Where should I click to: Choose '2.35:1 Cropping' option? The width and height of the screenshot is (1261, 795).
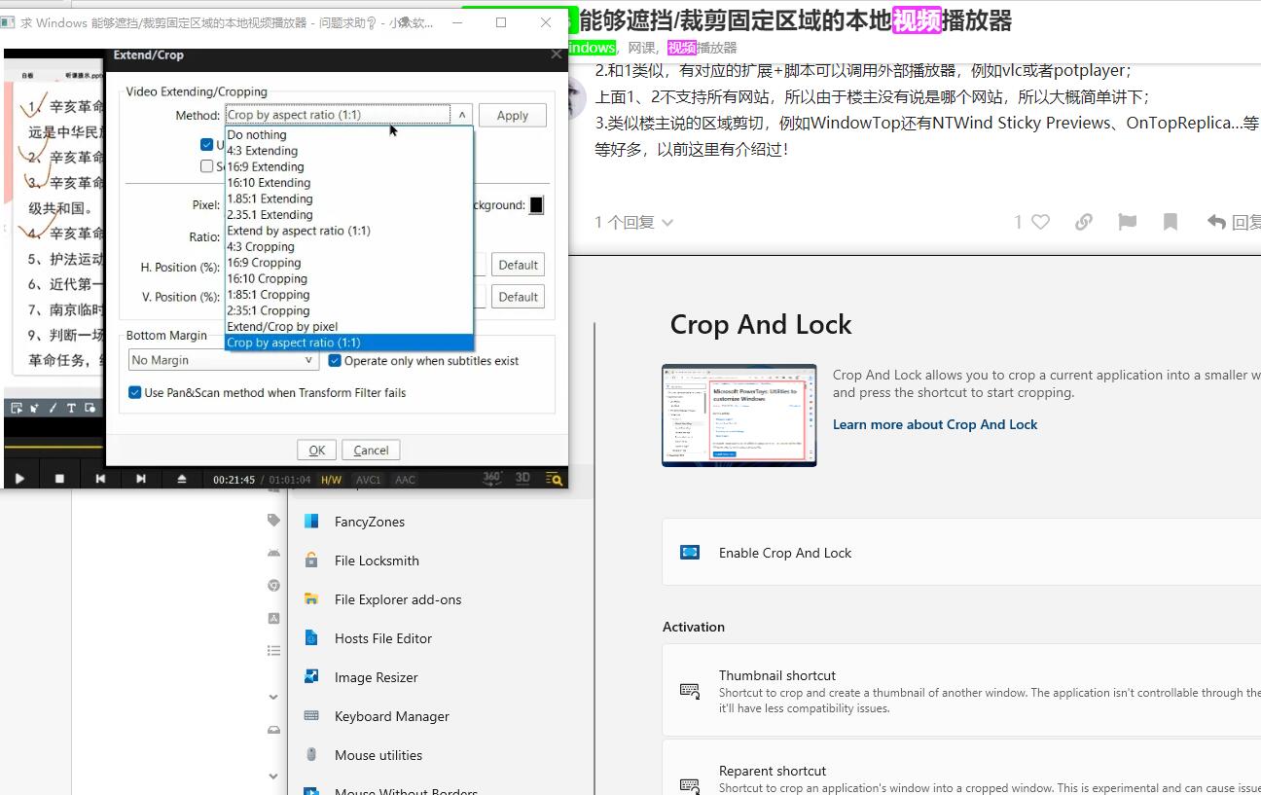pyautogui.click(x=349, y=310)
